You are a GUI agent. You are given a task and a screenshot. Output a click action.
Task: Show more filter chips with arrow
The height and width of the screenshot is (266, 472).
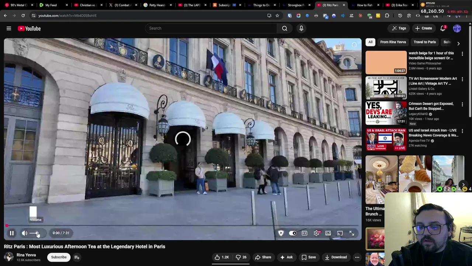458,43
